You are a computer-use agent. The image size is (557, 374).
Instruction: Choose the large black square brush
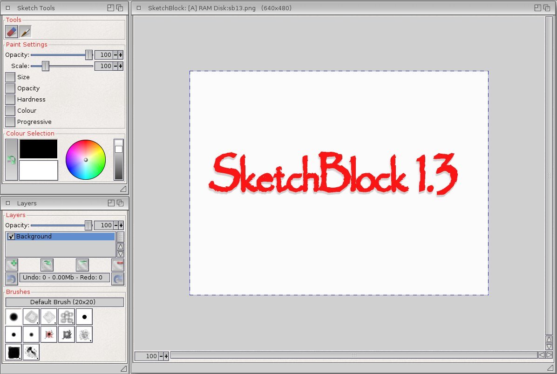14,352
